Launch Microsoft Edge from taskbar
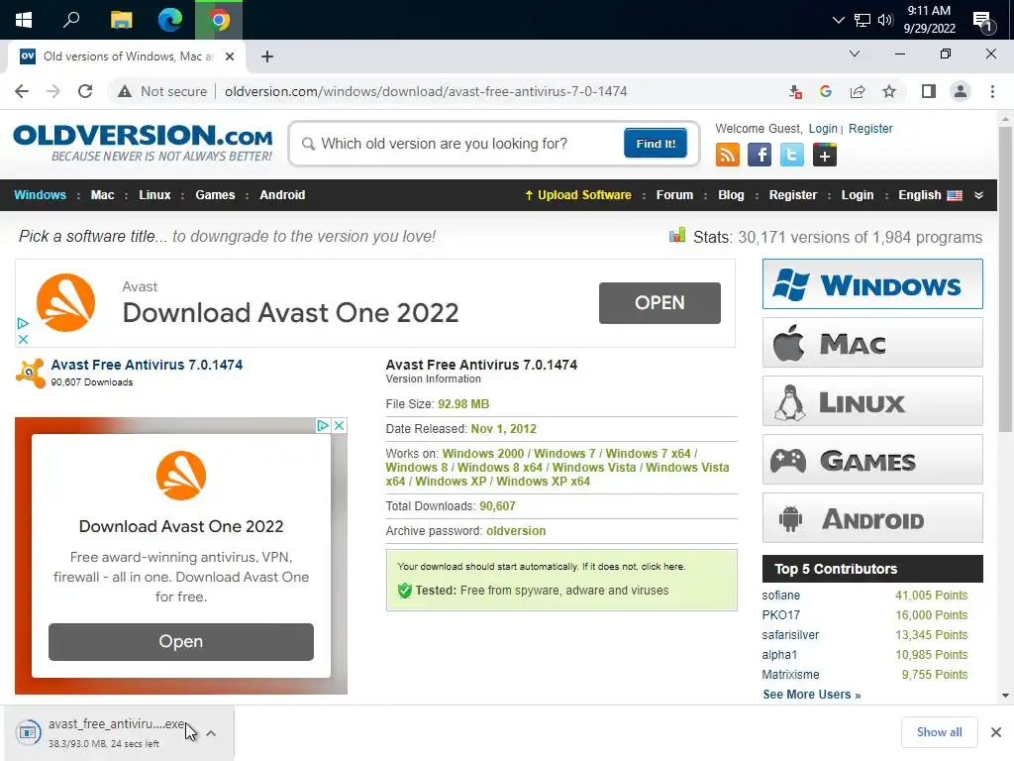 [x=170, y=20]
